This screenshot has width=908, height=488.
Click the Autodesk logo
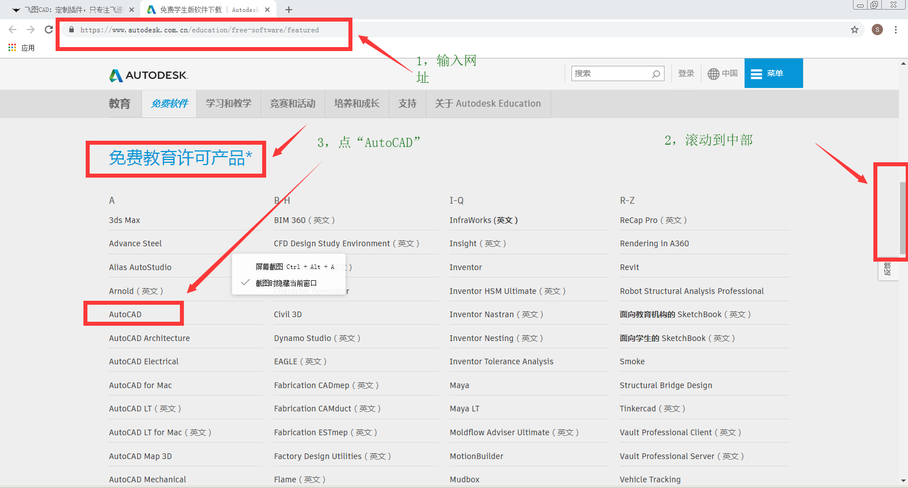pos(149,75)
